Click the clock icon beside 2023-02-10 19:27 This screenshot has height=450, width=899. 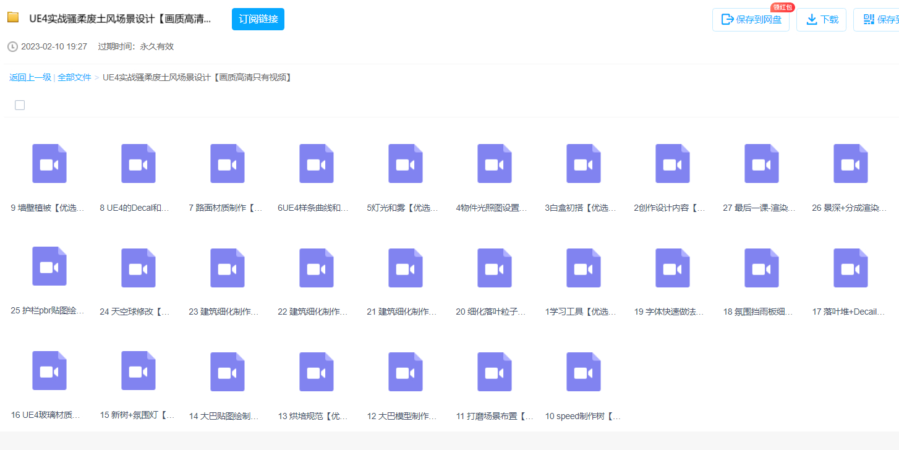click(12, 47)
